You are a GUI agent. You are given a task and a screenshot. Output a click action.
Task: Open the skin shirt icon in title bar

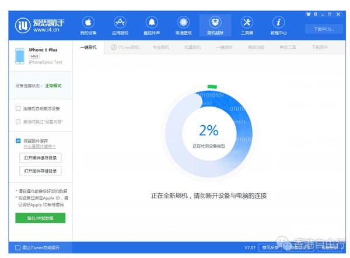(308, 14)
